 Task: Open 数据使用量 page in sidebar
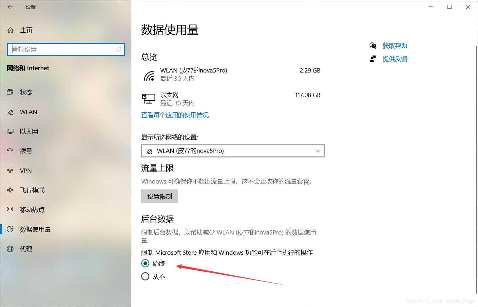(35, 229)
